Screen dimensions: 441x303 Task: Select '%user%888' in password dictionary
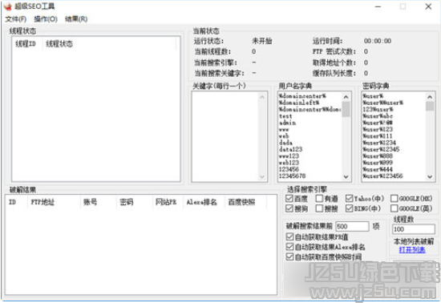coord(378,156)
